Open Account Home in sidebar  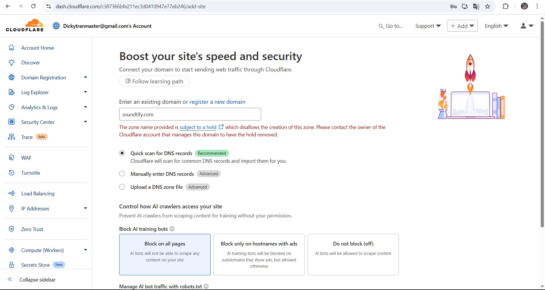coord(37,48)
